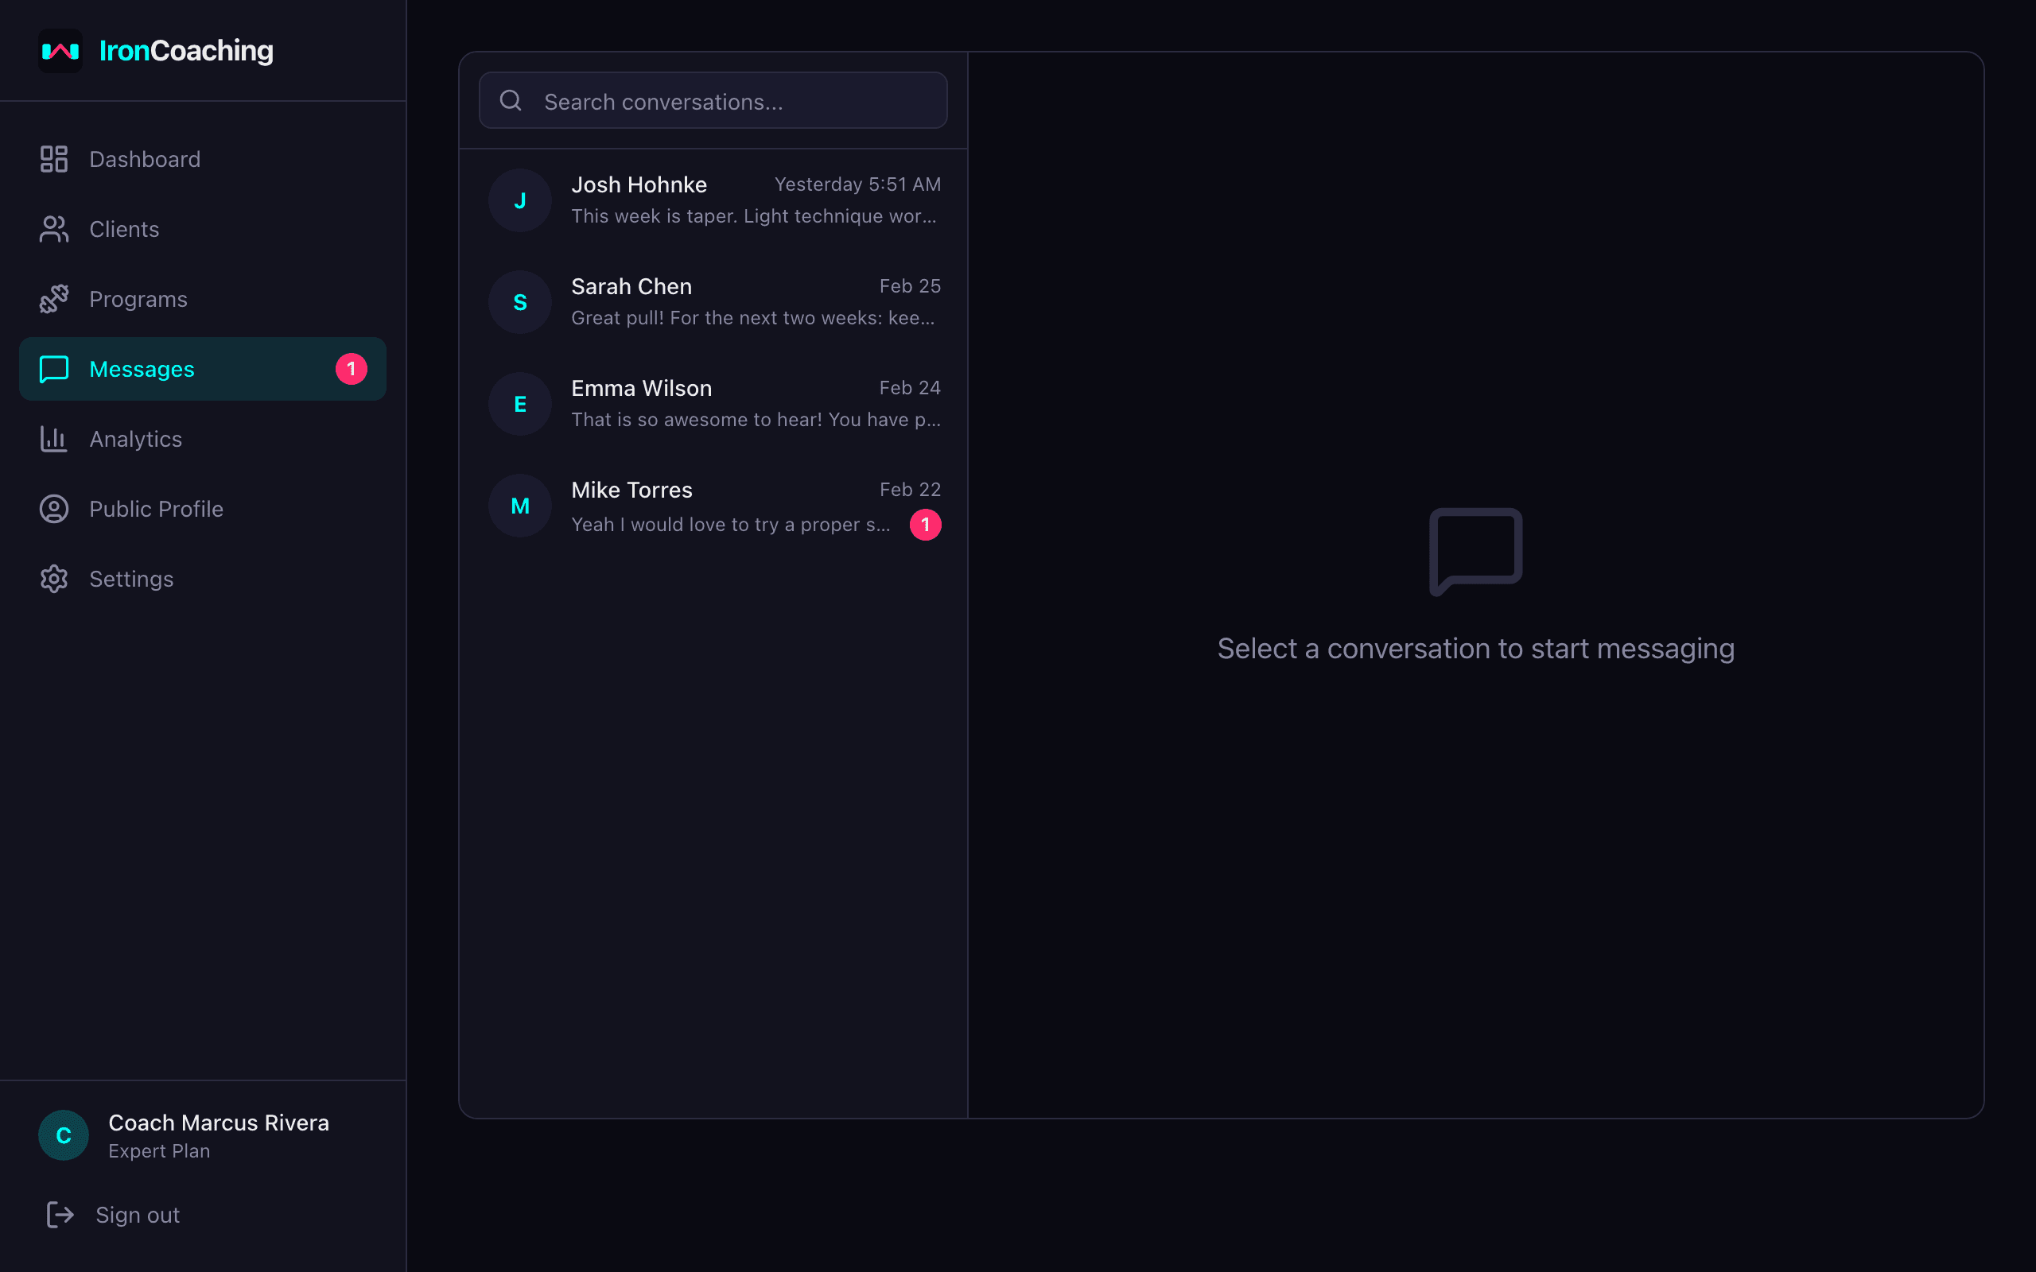Select the Josh Hohnke conversation
2036x1272 pixels.
point(713,200)
